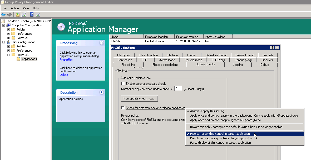The height and width of the screenshot is (160, 311).
Task: Open the Date/time format tab
Action: 216,55
